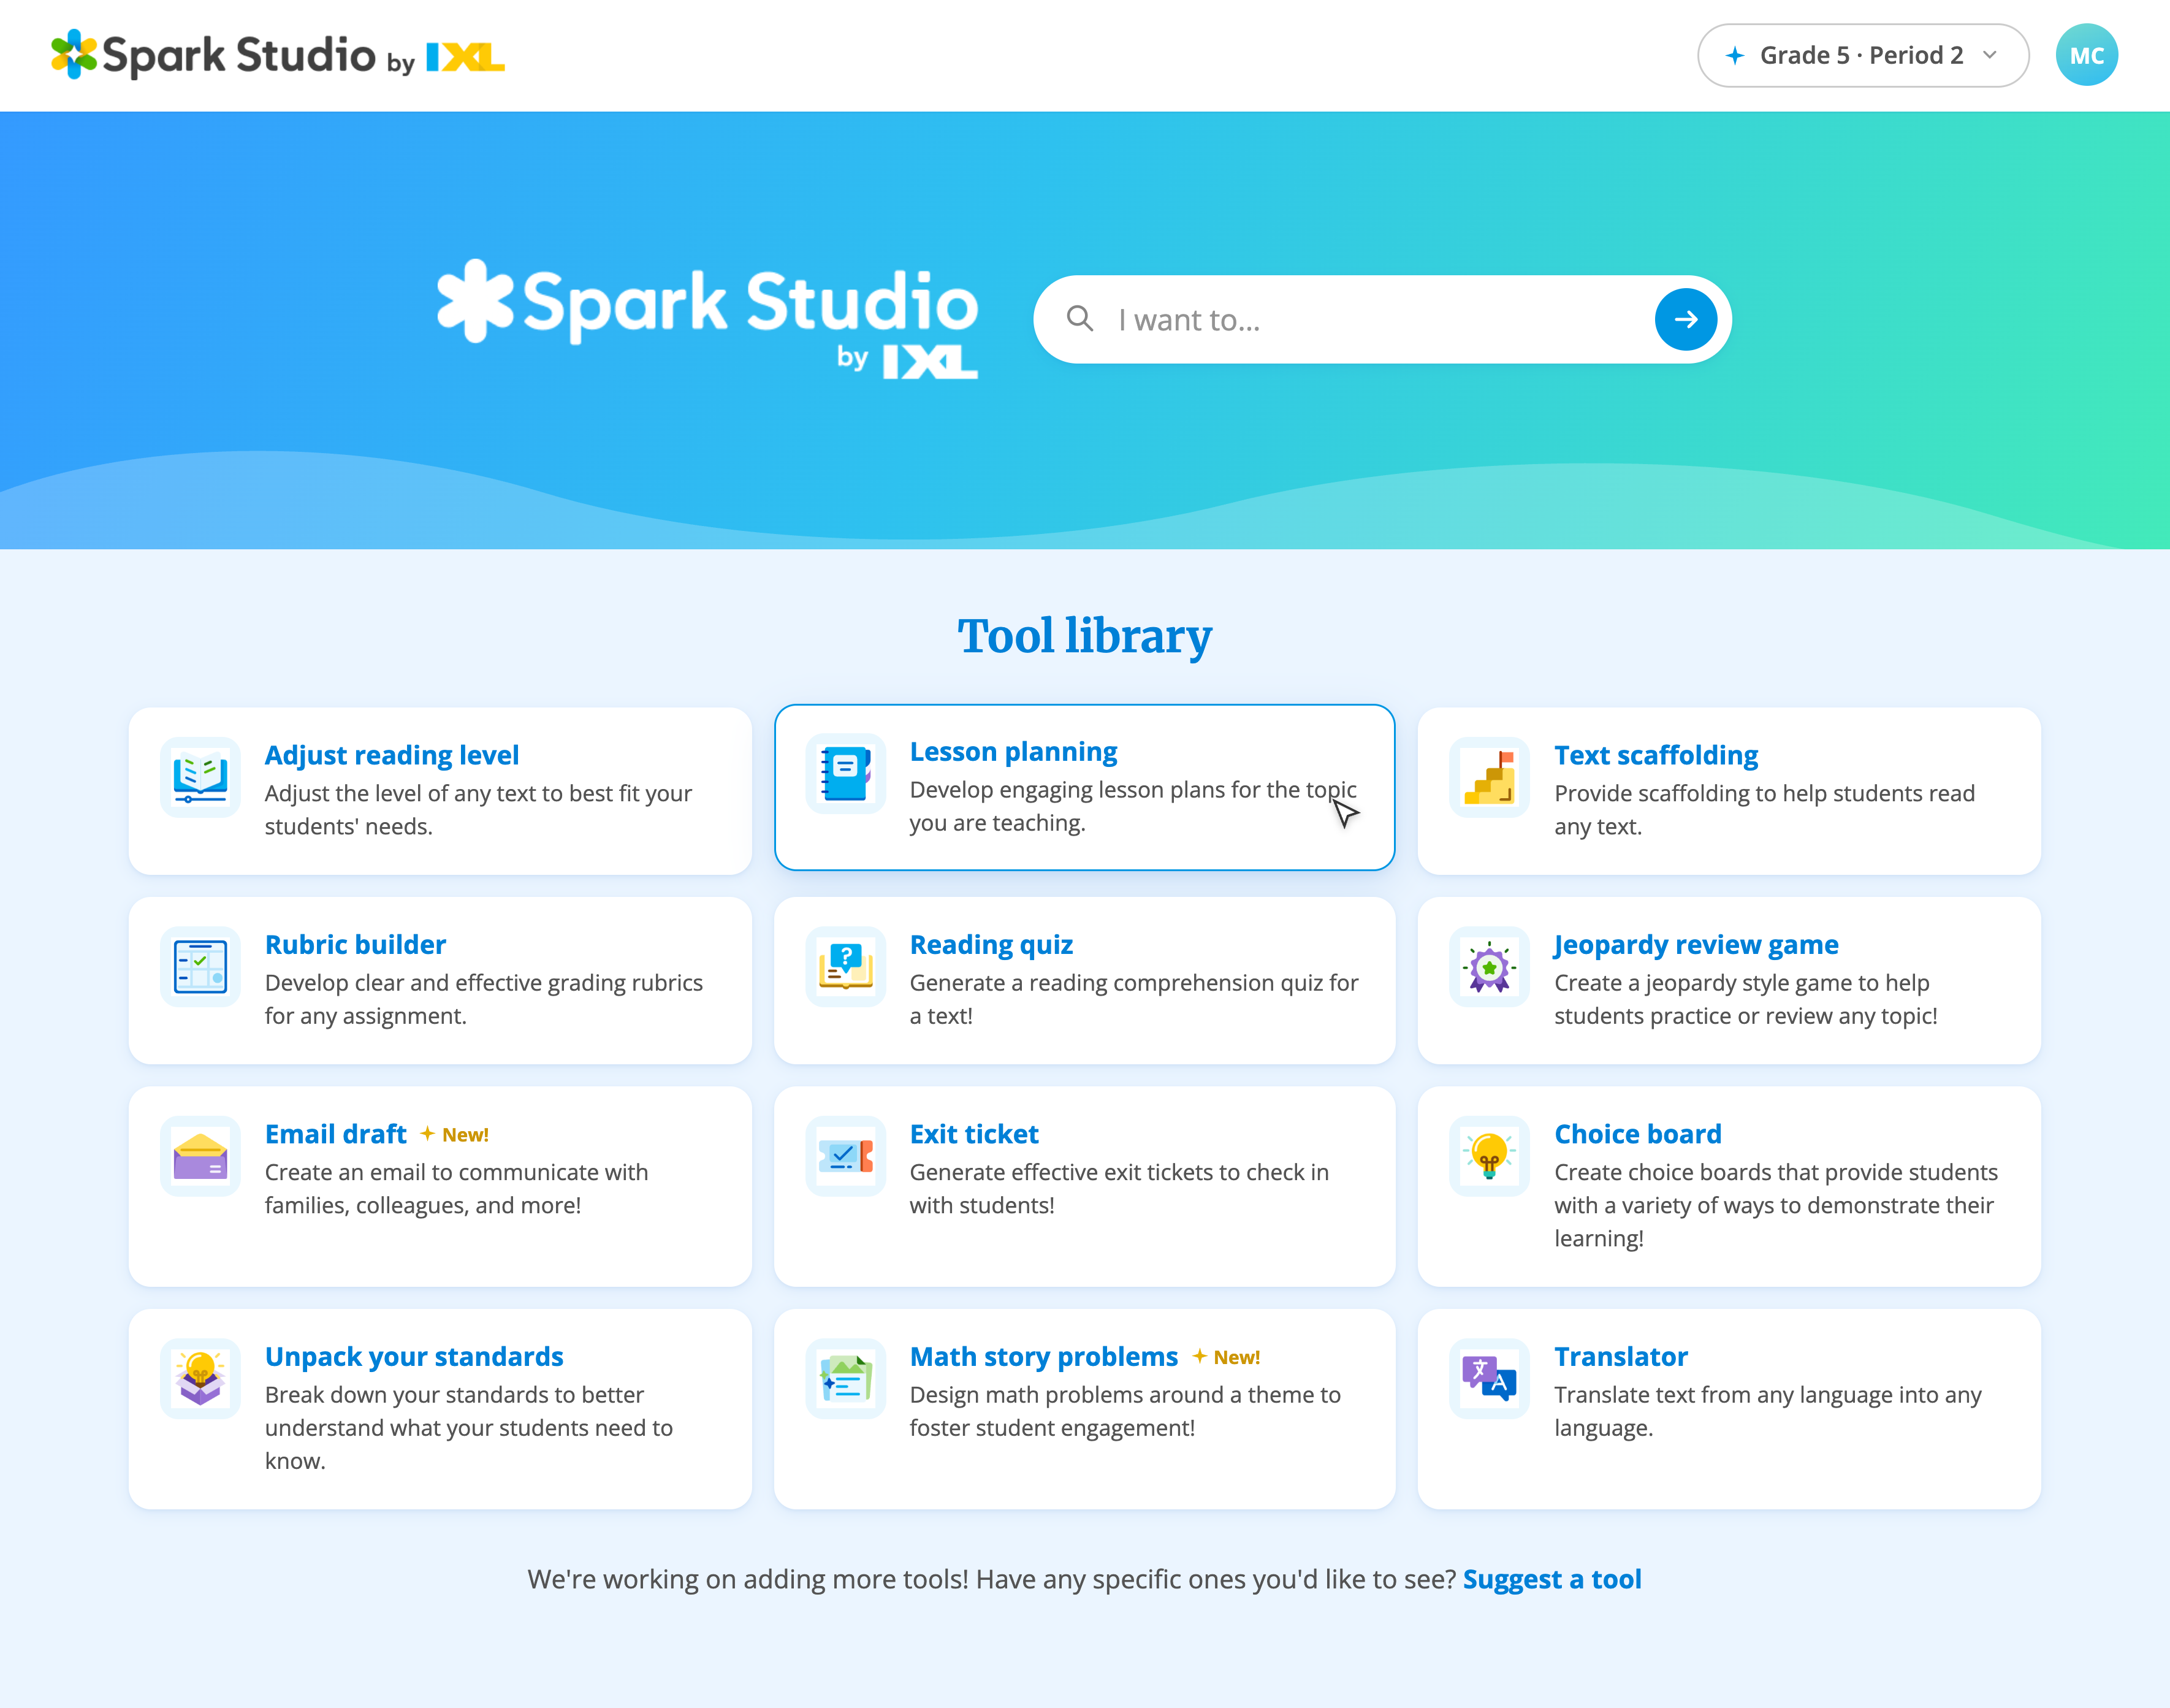Click the large white Spark Studio banner logo
2170x1708 pixels.
[x=708, y=320]
